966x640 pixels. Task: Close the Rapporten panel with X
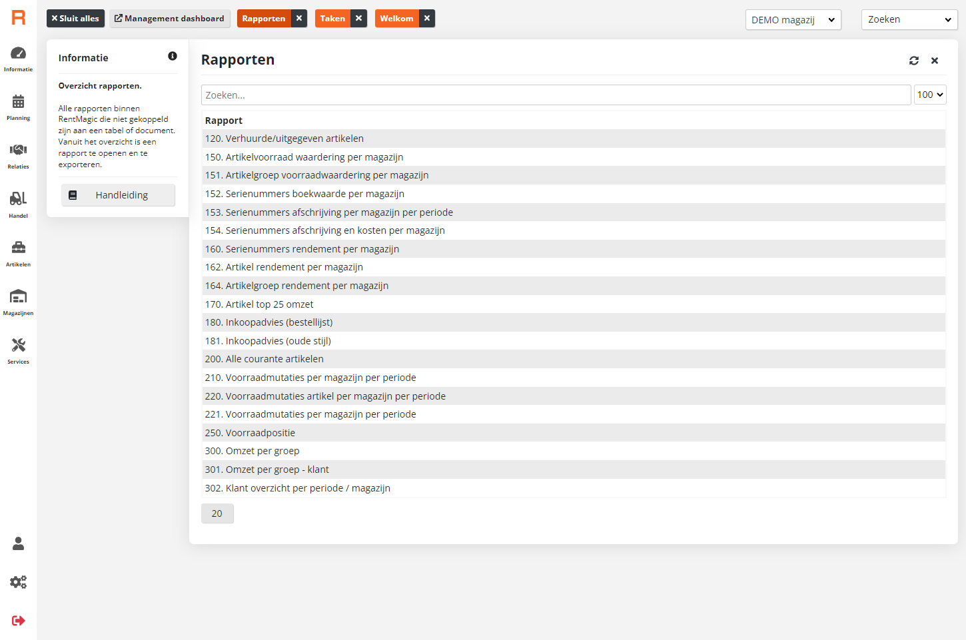935,61
